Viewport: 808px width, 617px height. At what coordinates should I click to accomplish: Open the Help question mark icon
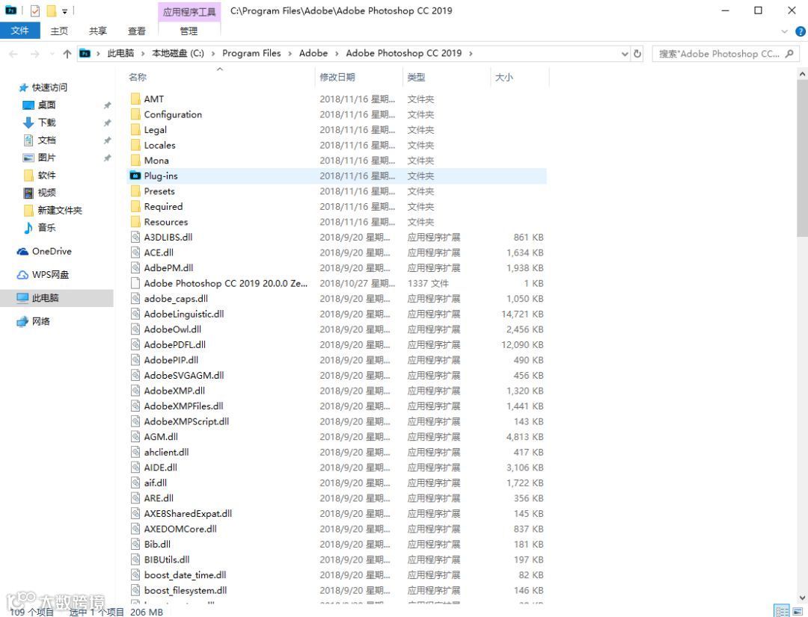click(x=801, y=31)
